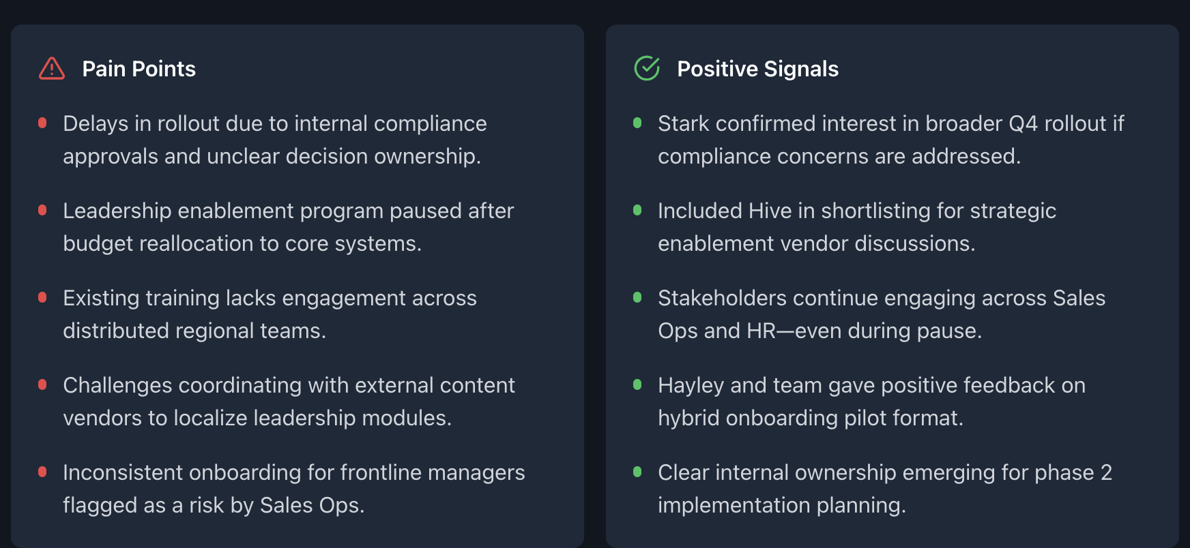Image resolution: width=1190 pixels, height=548 pixels.
Task: Select the Pain Points heading
Action: (x=139, y=69)
